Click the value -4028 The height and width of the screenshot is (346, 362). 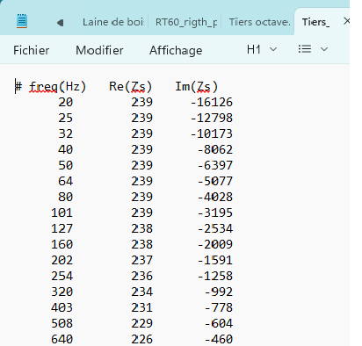coord(215,197)
